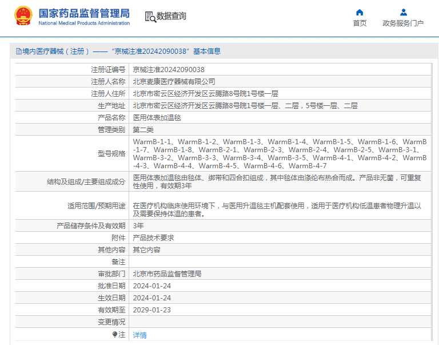
Task: Click the 首页 home icon
Action: [x=360, y=13]
